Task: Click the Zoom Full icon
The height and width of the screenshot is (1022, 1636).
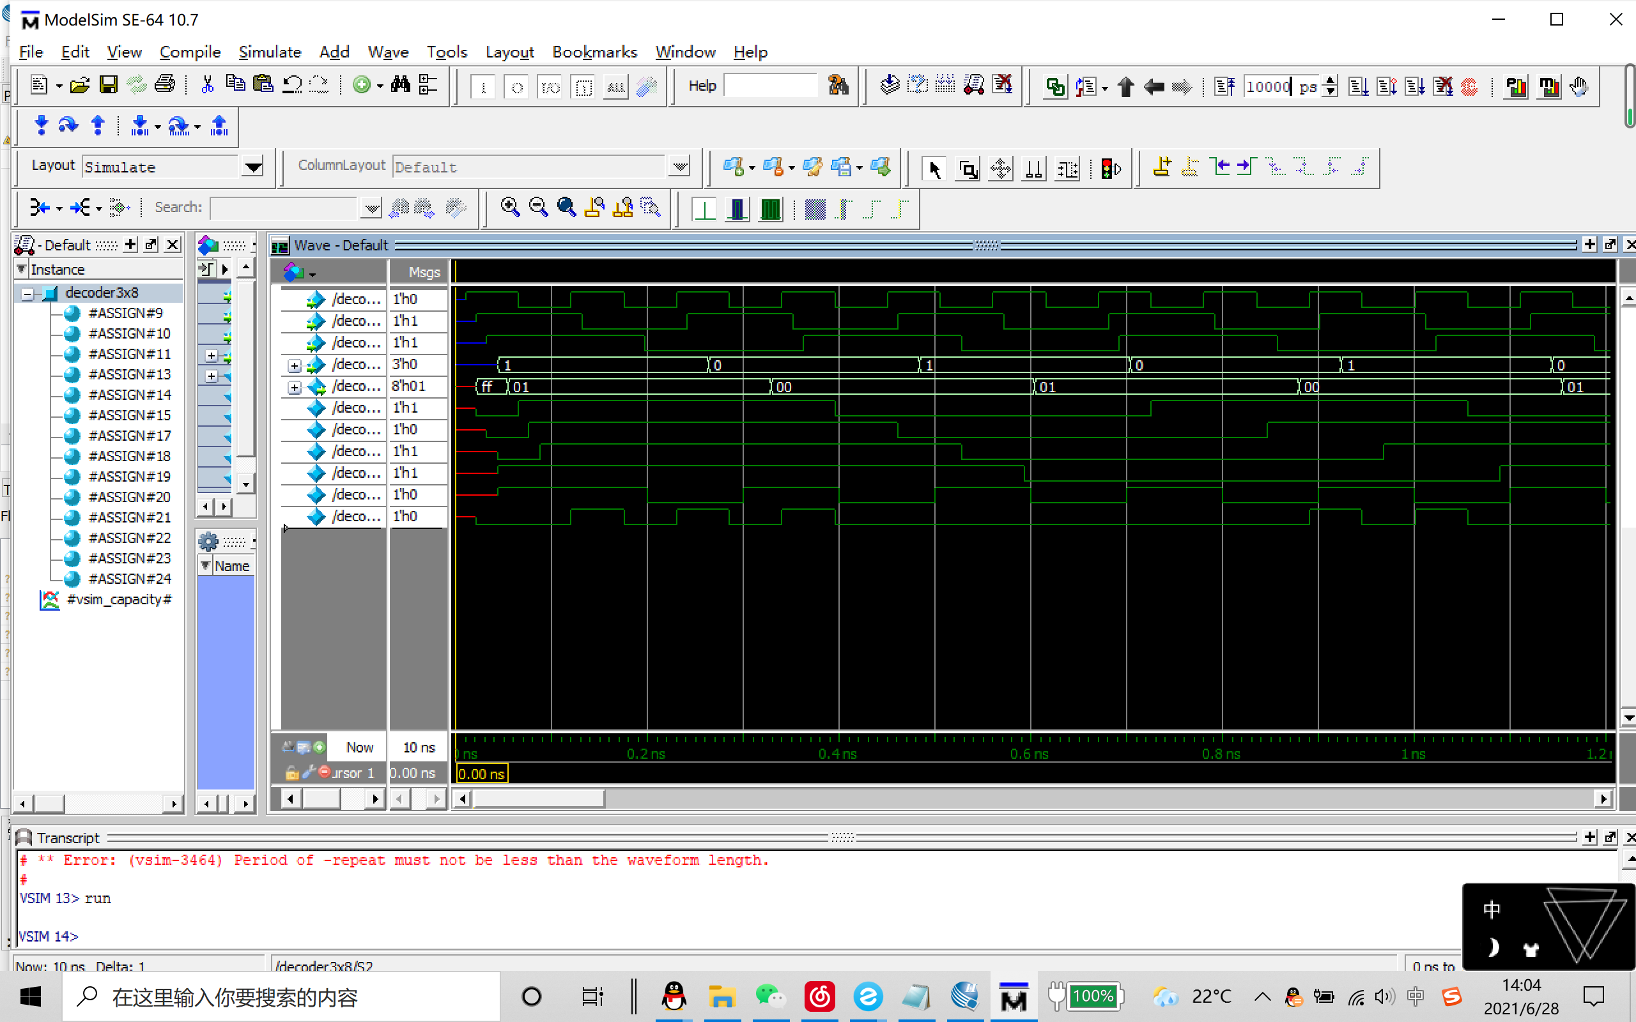Action: pos(566,208)
